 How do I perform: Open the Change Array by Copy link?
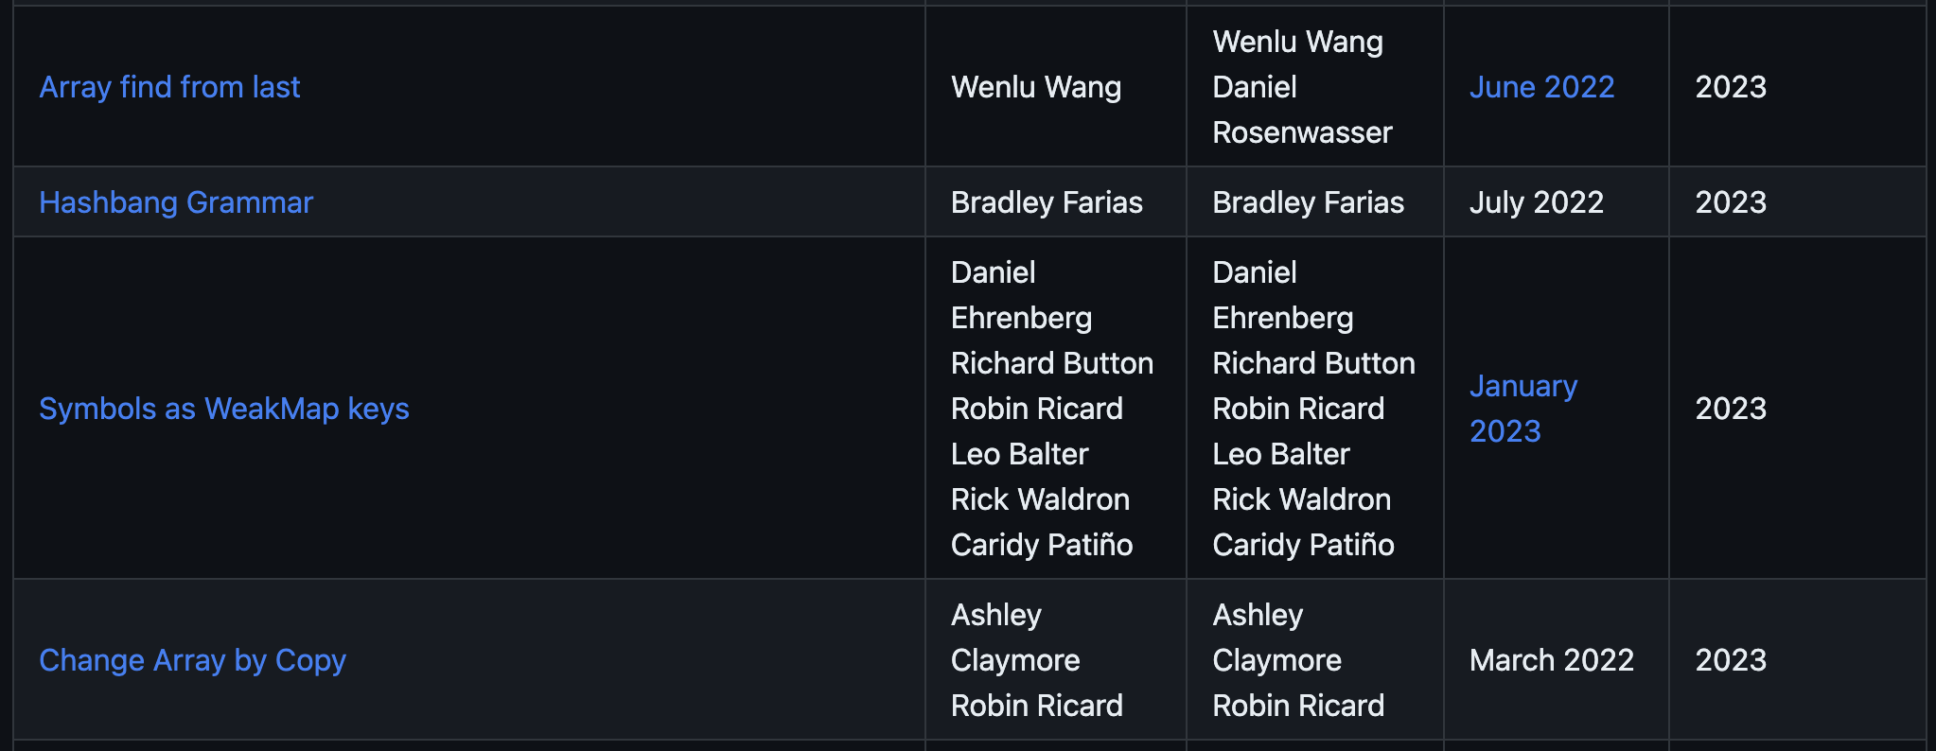[x=192, y=660]
